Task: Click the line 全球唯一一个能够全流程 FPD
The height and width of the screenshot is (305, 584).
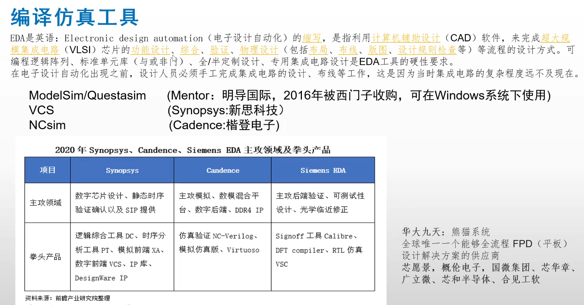Action: coord(485,244)
